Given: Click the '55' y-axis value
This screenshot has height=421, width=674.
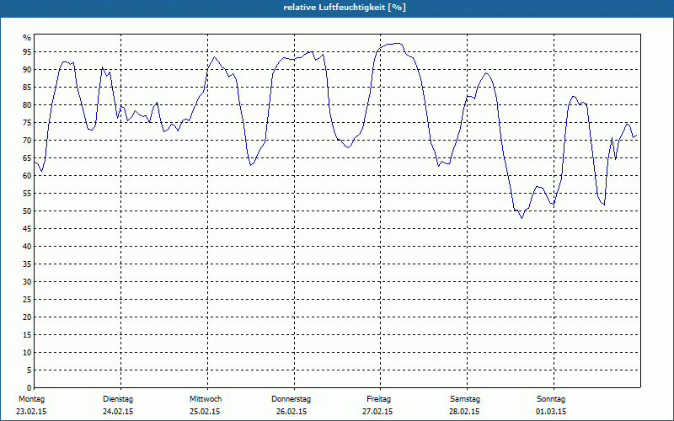Looking at the screenshot, I should click(27, 194).
